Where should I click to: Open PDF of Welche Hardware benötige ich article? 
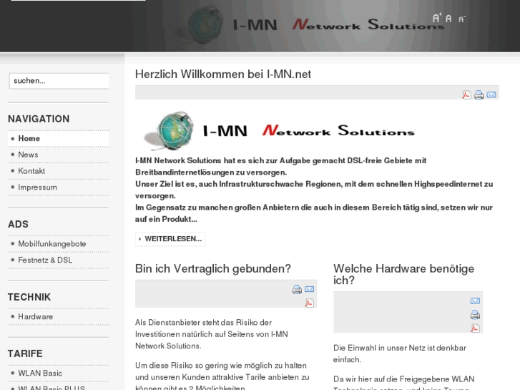475,328
